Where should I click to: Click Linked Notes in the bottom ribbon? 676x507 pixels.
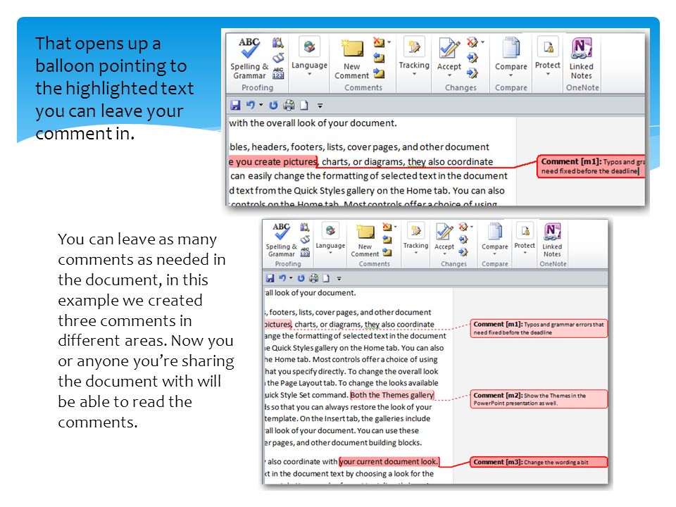coord(552,239)
